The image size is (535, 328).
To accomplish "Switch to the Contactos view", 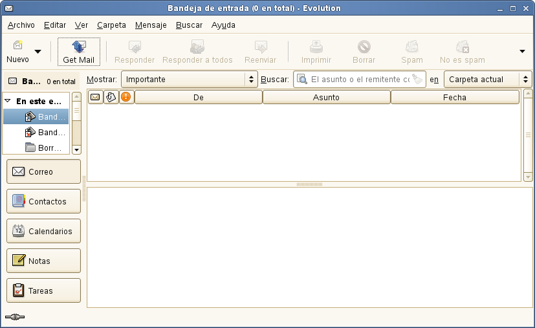I will click(44, 201).
